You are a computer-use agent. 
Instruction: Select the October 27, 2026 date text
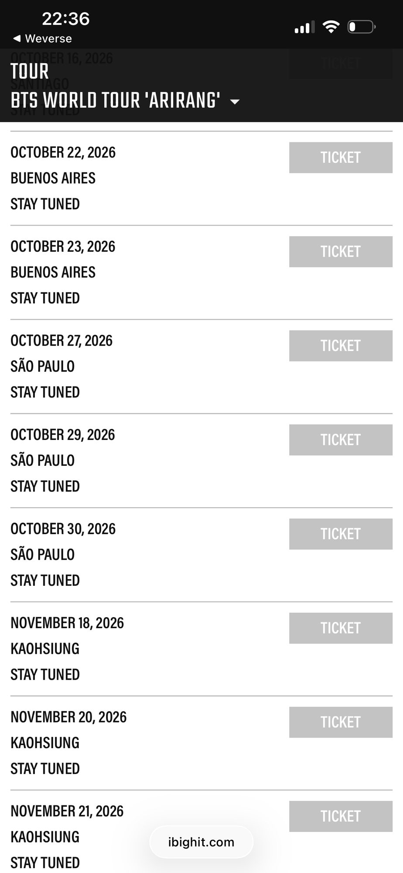pyautogui.click(x=61, y=340)
